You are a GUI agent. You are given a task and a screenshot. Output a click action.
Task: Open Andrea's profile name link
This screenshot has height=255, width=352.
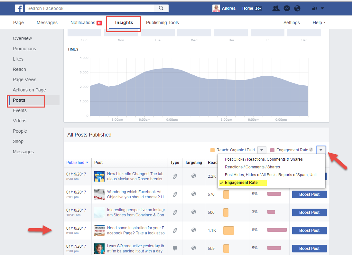point(228,8)
